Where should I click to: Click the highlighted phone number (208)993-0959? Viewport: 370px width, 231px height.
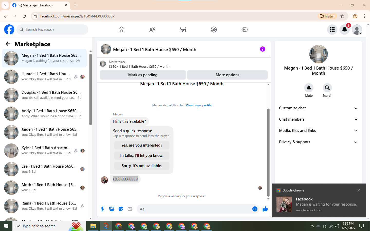click(x=125, y=179)
